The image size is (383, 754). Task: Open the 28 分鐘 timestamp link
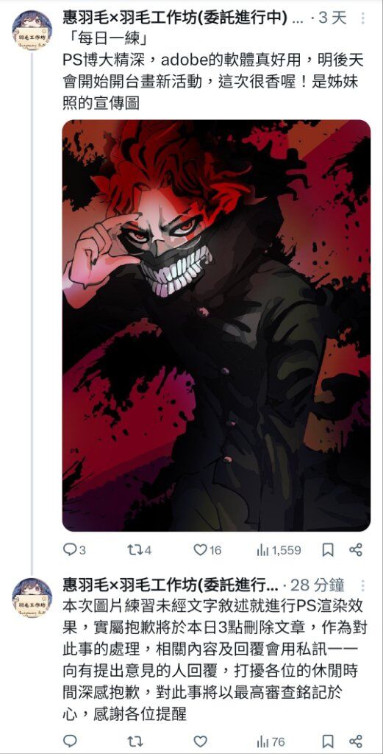point(318,585)
